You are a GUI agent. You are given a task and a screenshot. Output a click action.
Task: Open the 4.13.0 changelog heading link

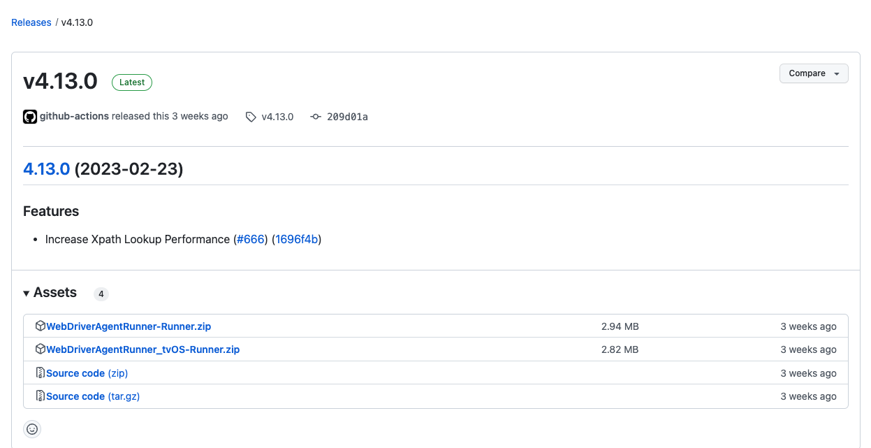(46, 168)
